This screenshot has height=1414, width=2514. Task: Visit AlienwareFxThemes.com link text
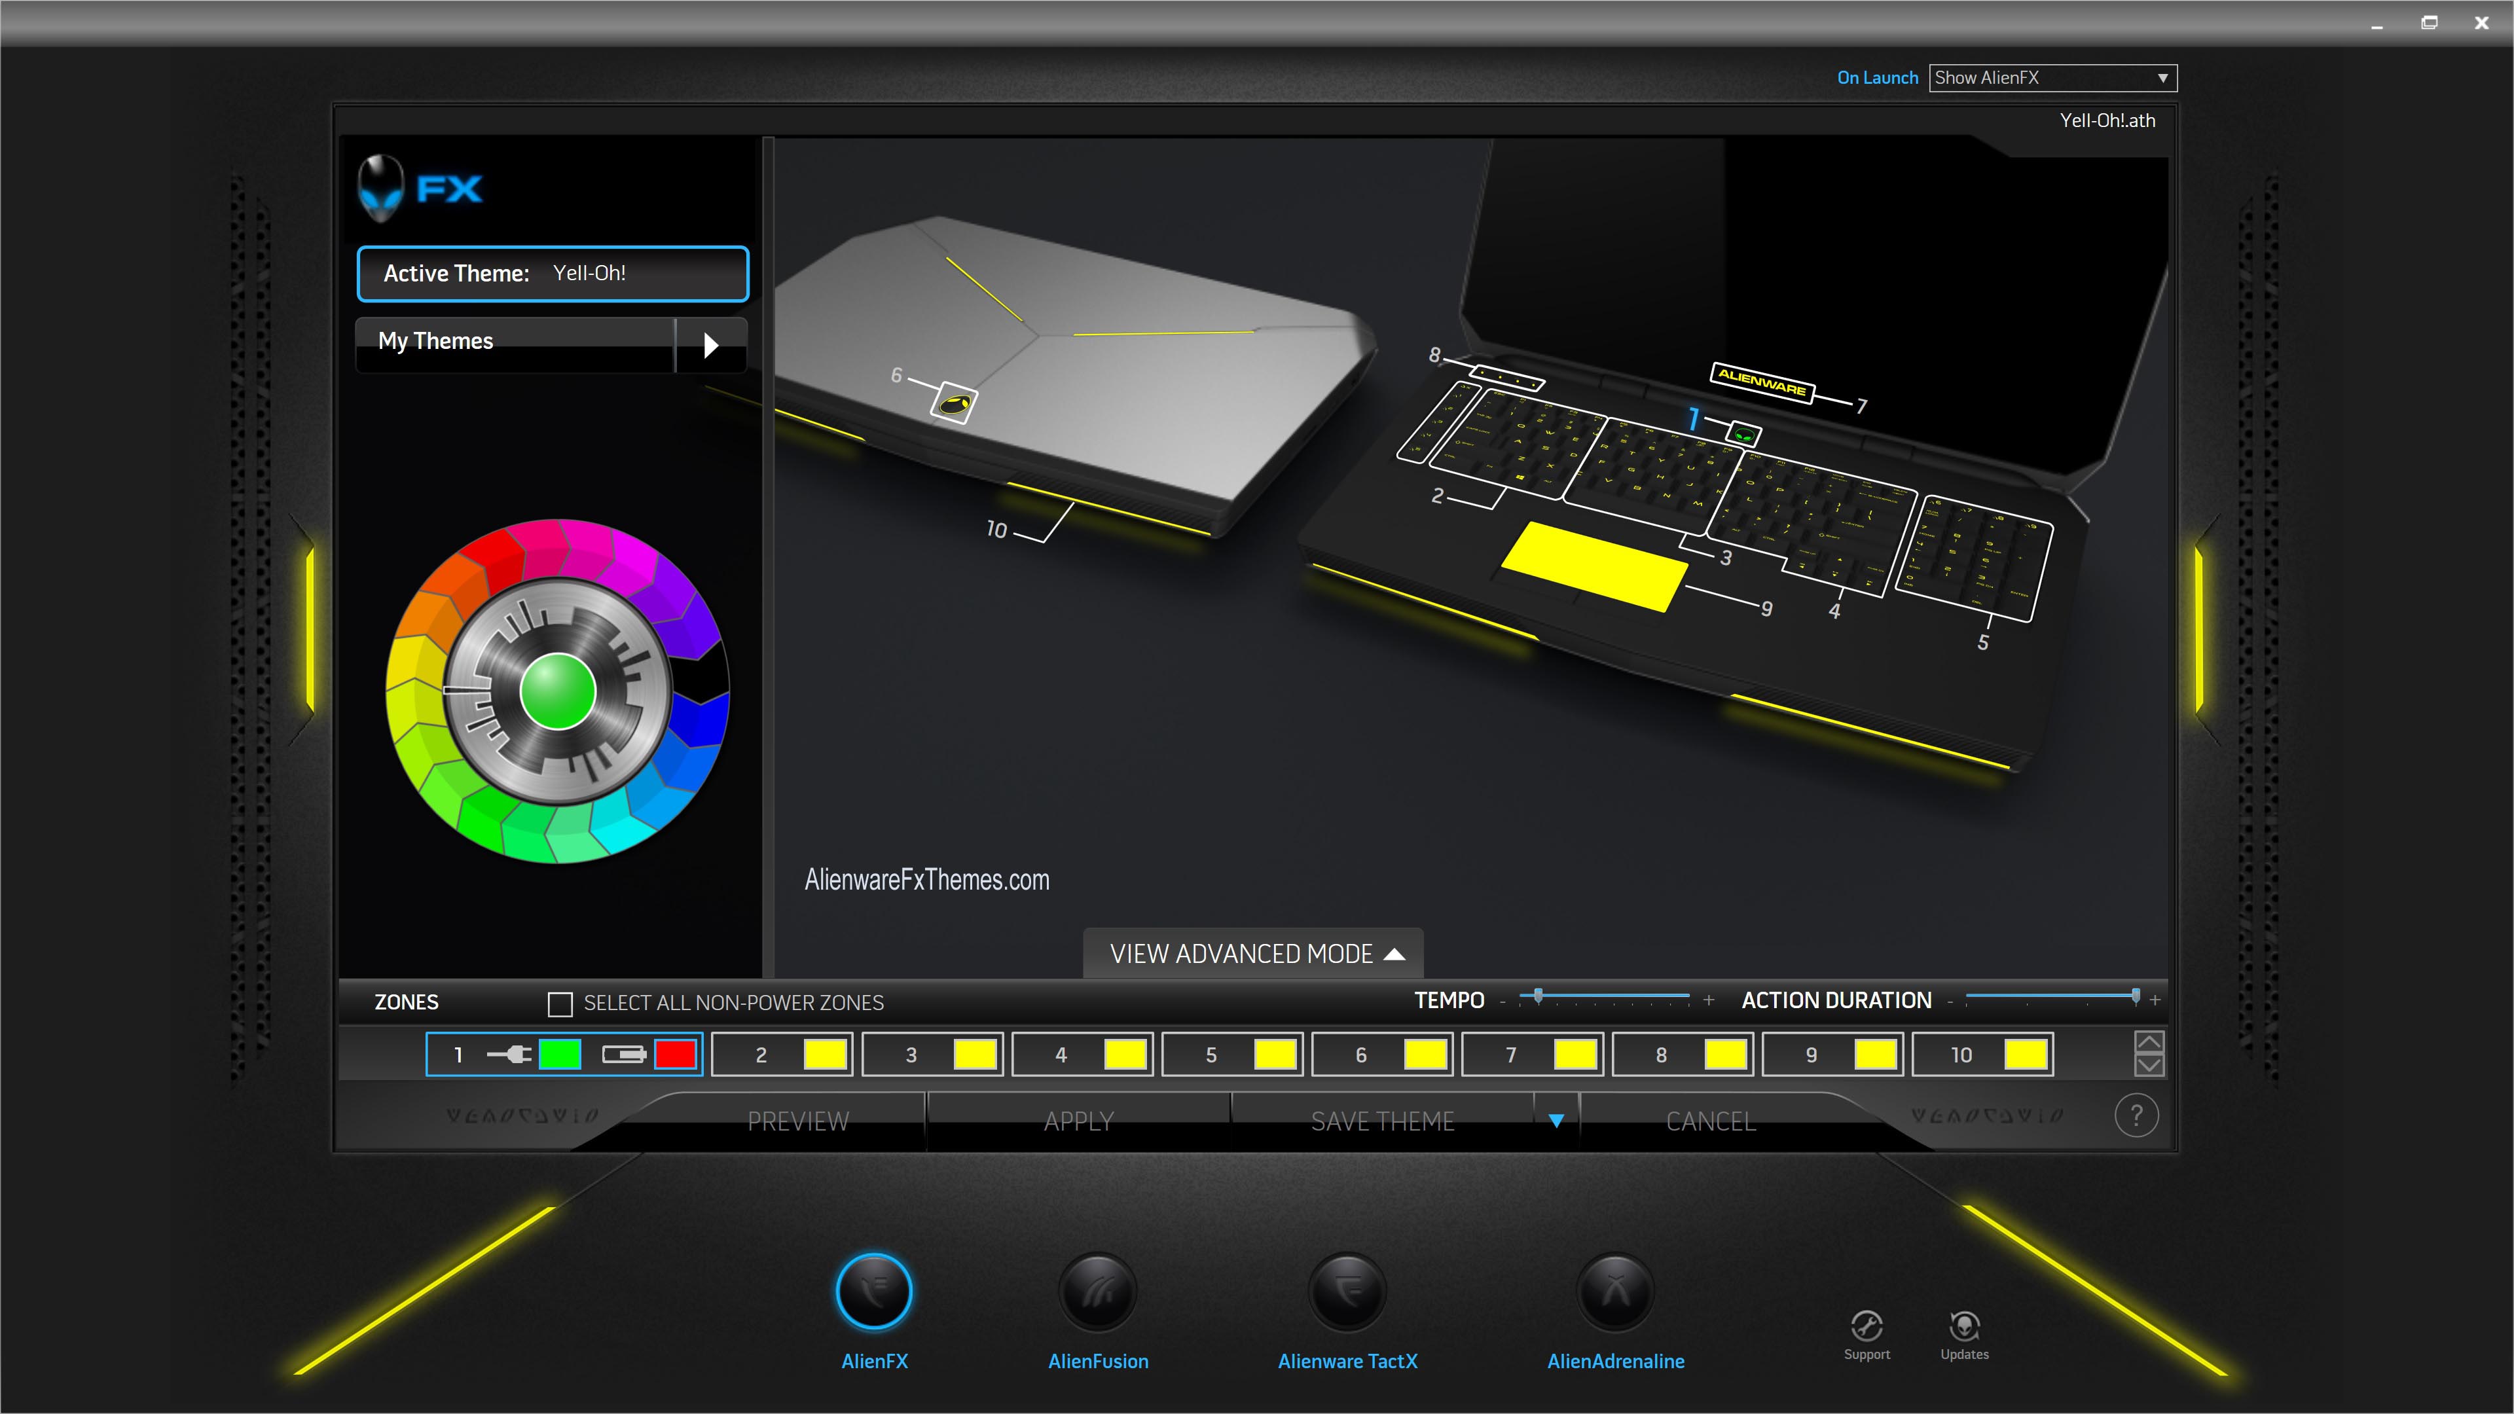(927, 879)
